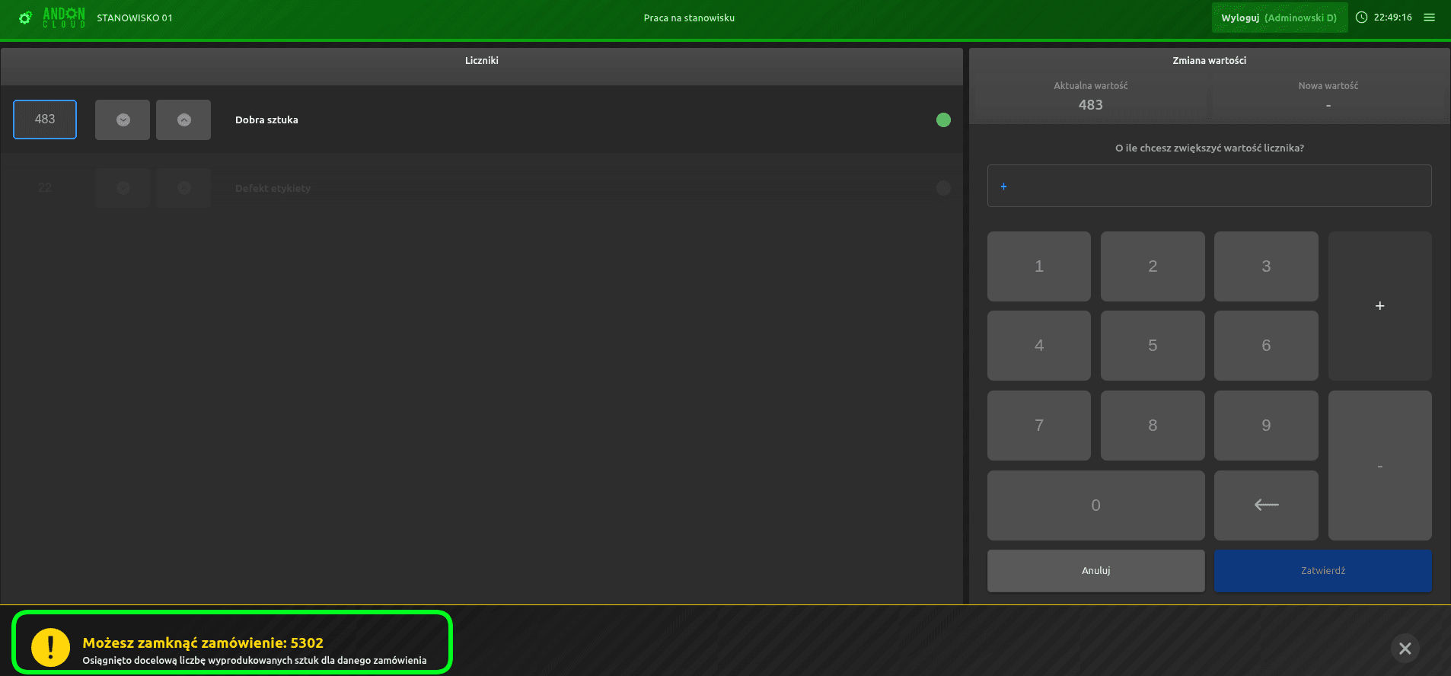Open the hamburger menu in header
The width and height of the screenshot is (1451, 676).
(x=1429, y=18)
